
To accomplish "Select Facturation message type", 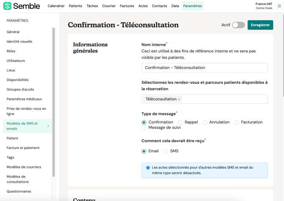I will coord(237,122).
